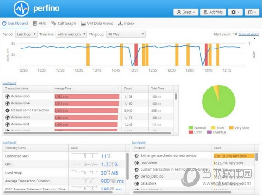
Task: Click the Connected VMs telemetry row
Action: coord(64,156)
